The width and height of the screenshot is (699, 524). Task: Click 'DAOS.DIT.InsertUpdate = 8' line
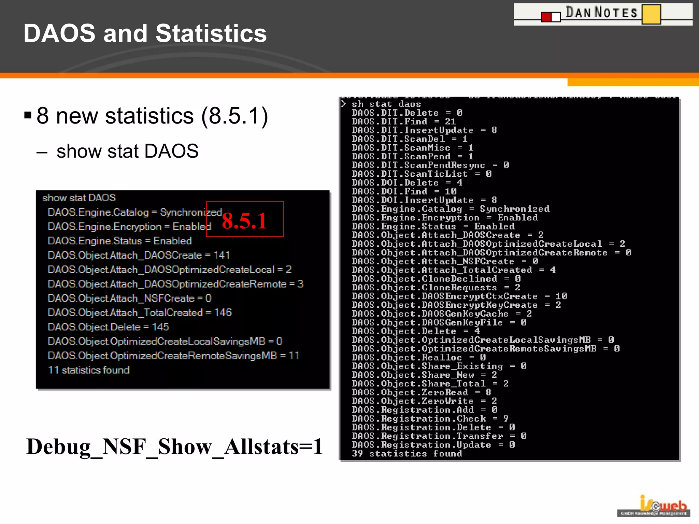click(x=425, y=130)
